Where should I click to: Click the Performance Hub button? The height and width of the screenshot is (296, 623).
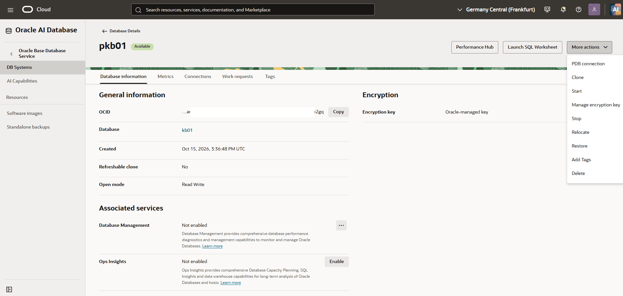(x=475, y=47)
